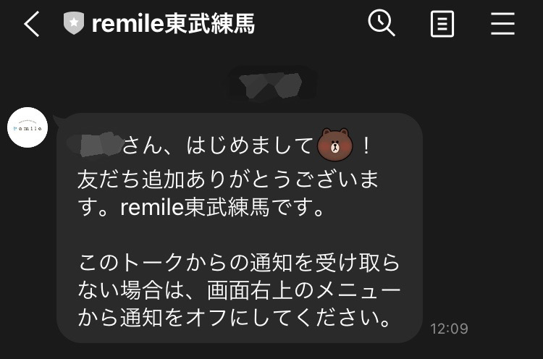The height and width of the screenshot is (359, 543).
Task: Click the blank gap inside message bubble
Action: [239, 235]
